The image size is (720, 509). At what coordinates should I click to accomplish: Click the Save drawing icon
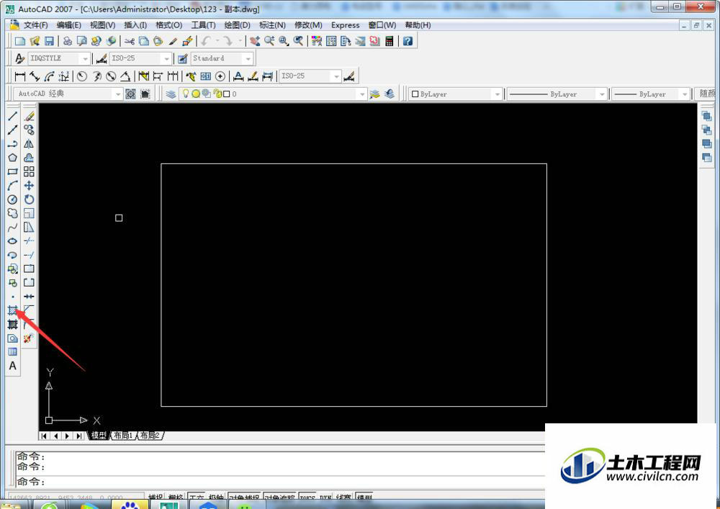tap(49, 41)
